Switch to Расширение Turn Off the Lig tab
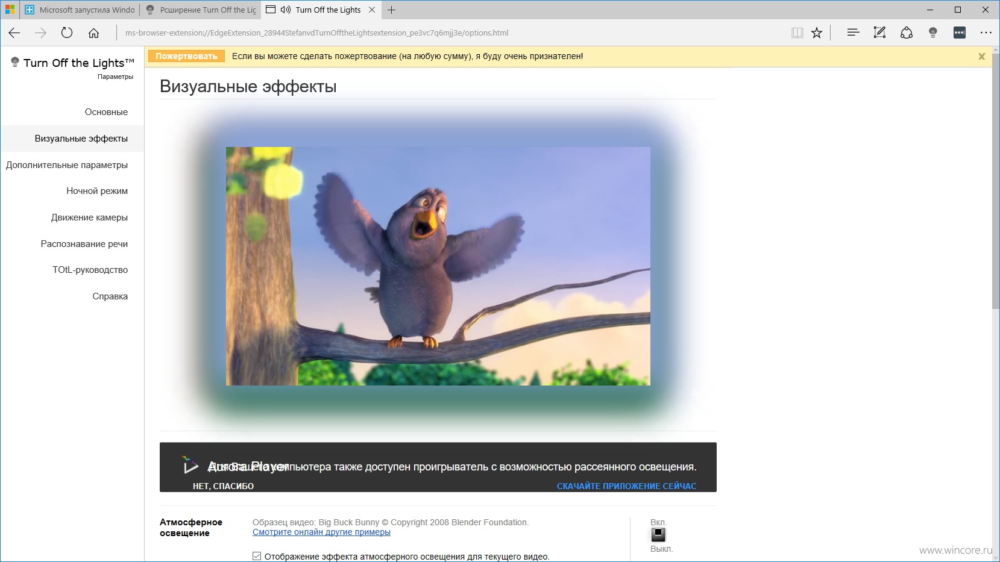The height and width of the screenshot is (562, 1000). click(201, 10)
